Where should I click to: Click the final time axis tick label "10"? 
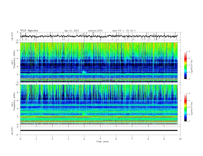[x=180, y=139]
